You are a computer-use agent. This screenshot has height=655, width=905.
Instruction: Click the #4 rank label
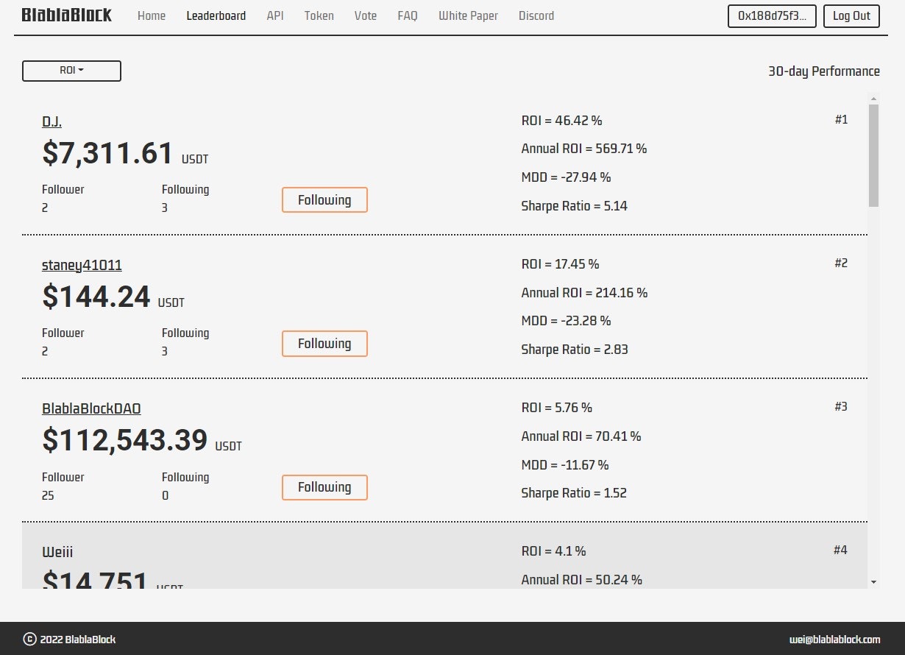tap(840, 550)
